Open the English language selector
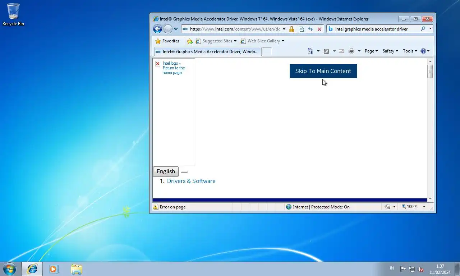The height and width of the screenshot is (276, 460). (166, 171)
